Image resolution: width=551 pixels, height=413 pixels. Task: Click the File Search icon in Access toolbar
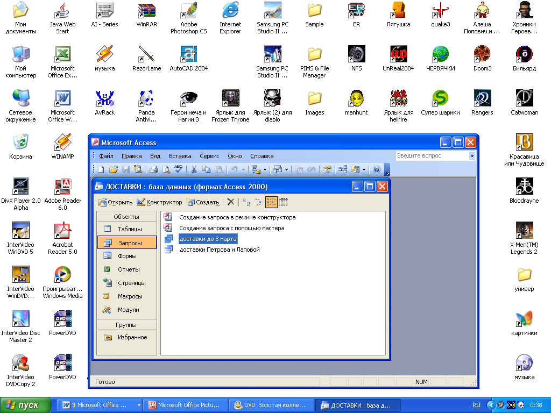(138, 169)
